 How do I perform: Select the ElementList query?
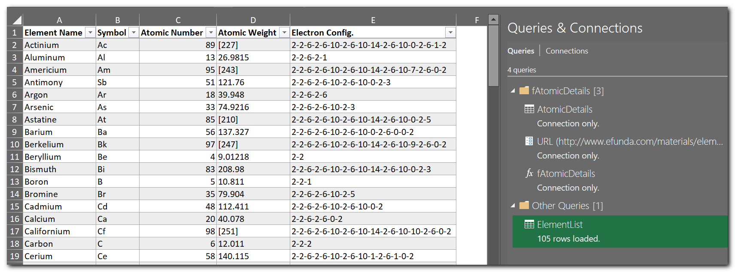[620, 231]
